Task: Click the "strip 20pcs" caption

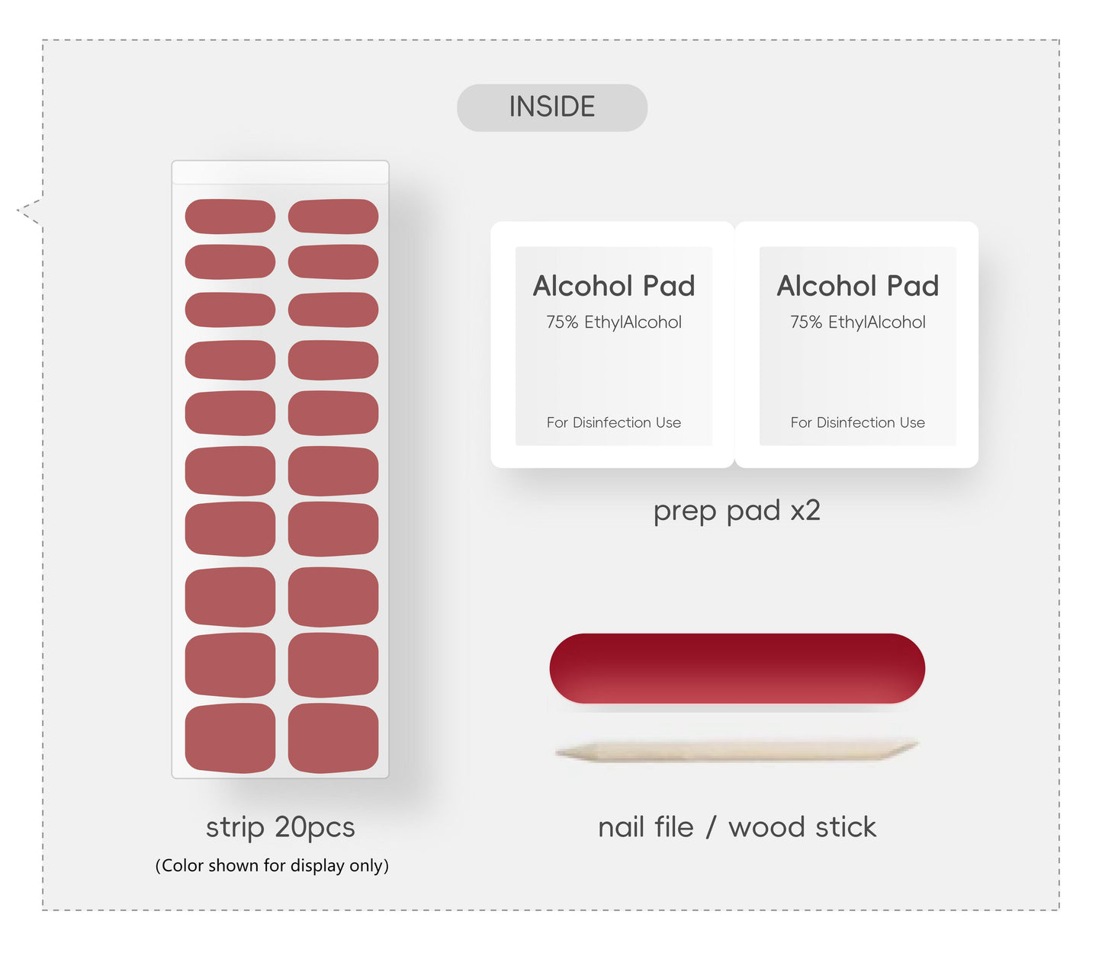Action: click(280, 827)
